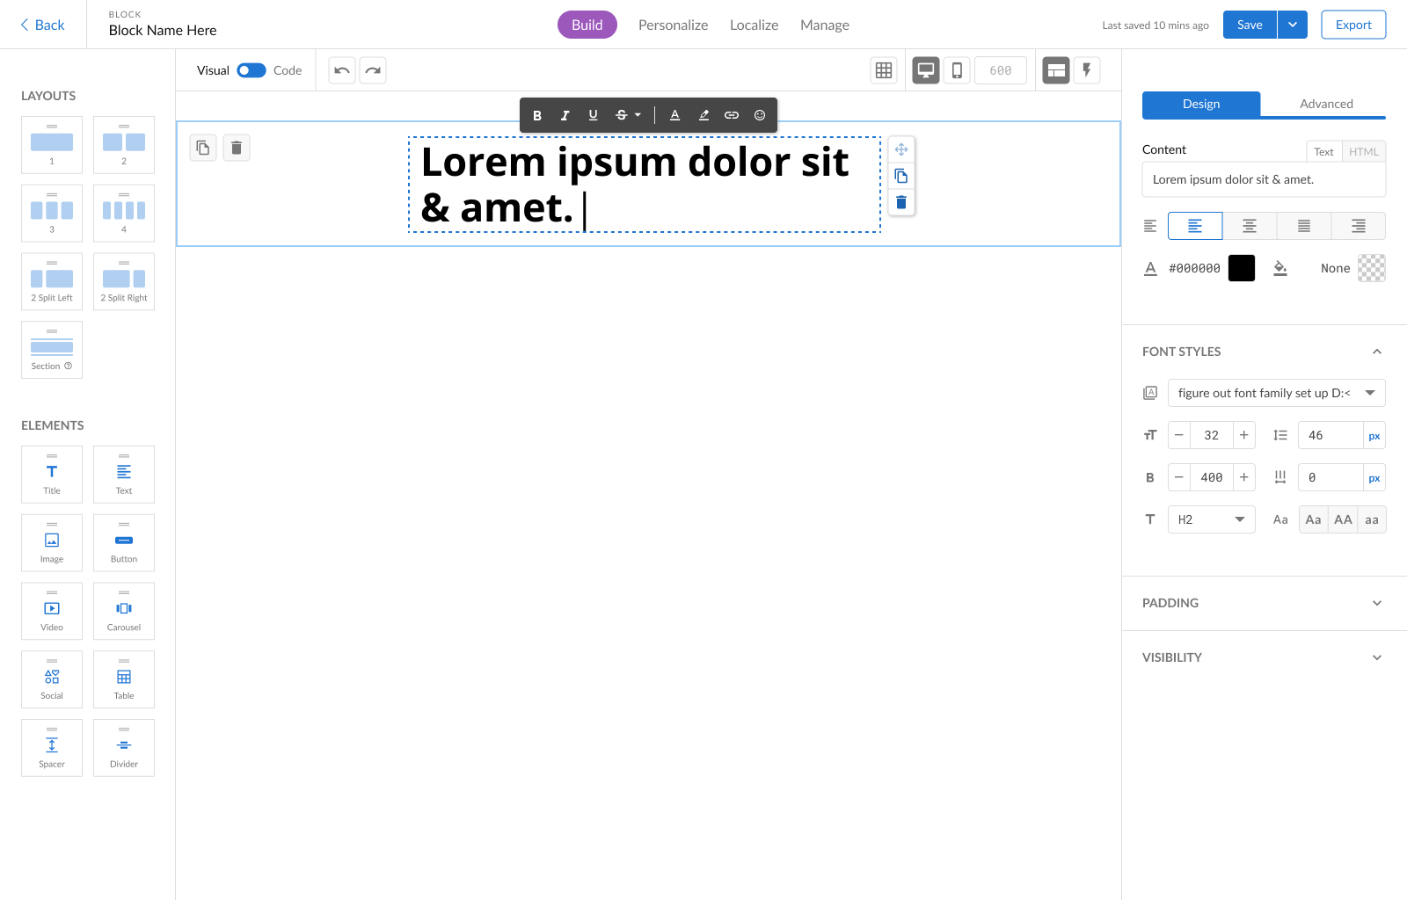Open the emoji picker in the toolbar
This screenshot has width=1407, height=900.
760,114
